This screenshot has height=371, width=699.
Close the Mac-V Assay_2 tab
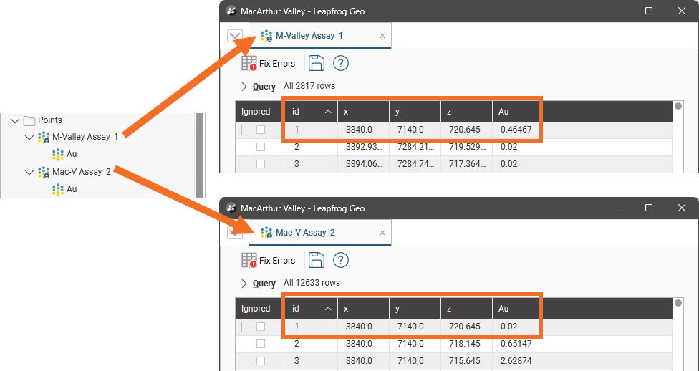pyautogui.click(x=382, y=233)
